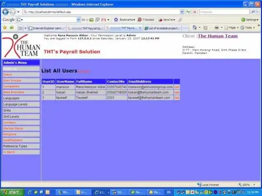Open the Page menu
The height and width of the screenshot is (196, 262).
tap(231, 28)
